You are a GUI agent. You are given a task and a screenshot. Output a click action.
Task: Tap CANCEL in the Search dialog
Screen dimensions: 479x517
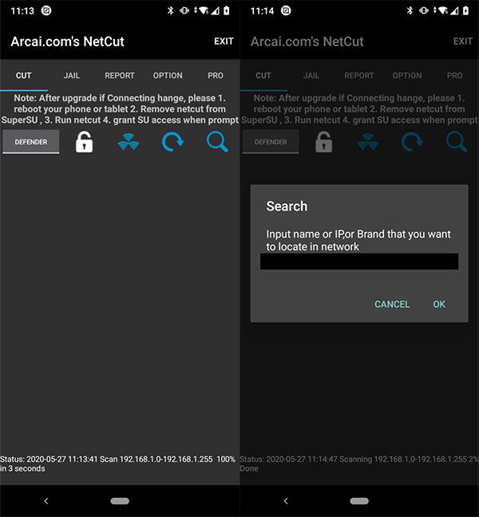tap(392, 304)
